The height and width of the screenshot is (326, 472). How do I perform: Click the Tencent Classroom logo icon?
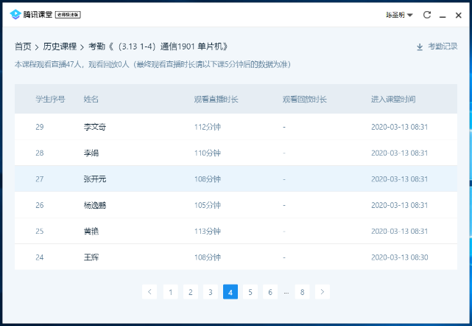[x=15, y=14]
